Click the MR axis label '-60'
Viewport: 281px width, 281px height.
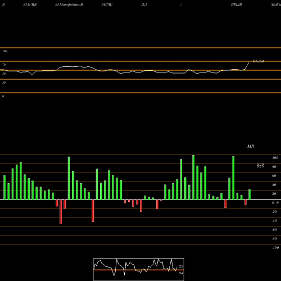[274, 230]
